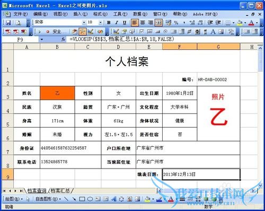This screenshot has height=211, width=265.
Task: Open the 文件 menu
Action: tap(21, 14)
